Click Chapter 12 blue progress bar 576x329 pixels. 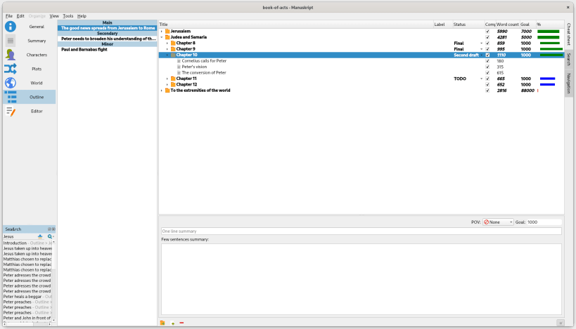coord(547,84)
